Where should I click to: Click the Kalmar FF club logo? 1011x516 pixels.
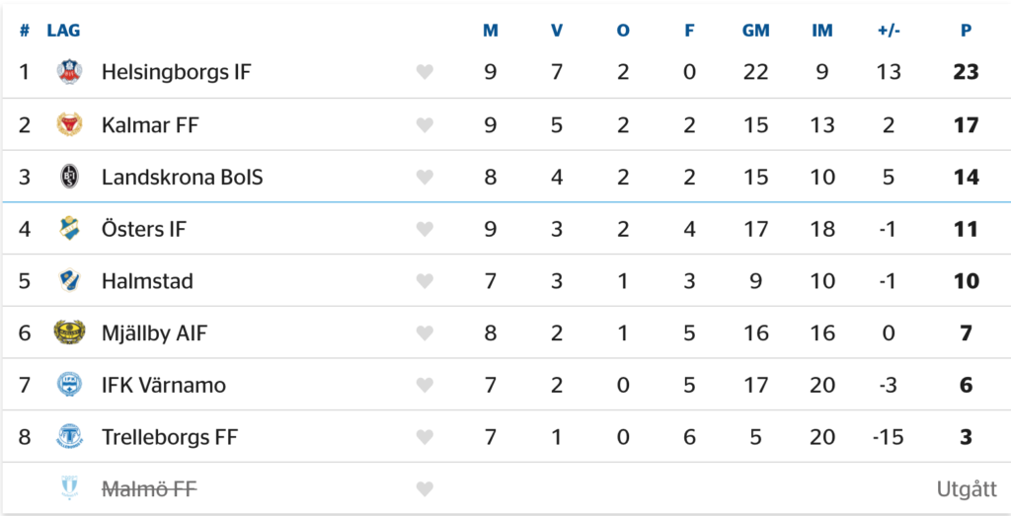[x=68, y=124]
